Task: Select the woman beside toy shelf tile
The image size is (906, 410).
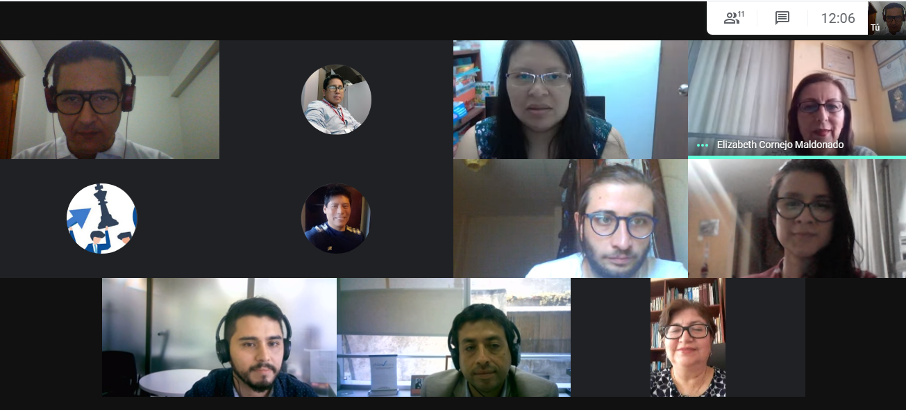Action: pyautogui.click(x=571, y=99)
